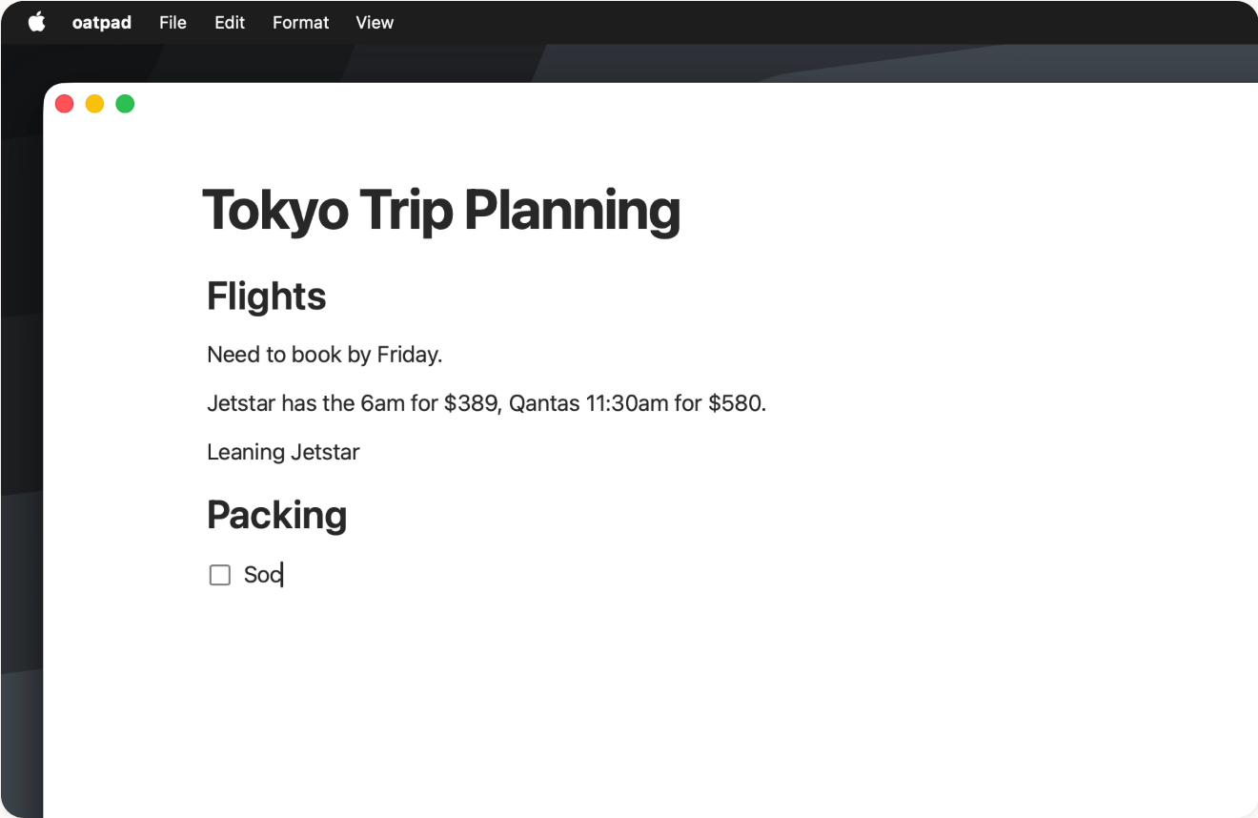Click the word "Qantas" in the note
The image size is (1258, 818).
click(x=544, y=403)
